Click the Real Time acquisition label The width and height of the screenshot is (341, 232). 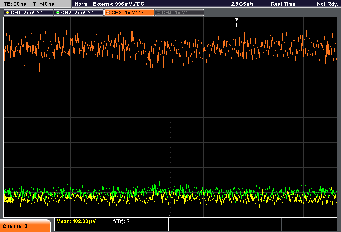(283, 4)
